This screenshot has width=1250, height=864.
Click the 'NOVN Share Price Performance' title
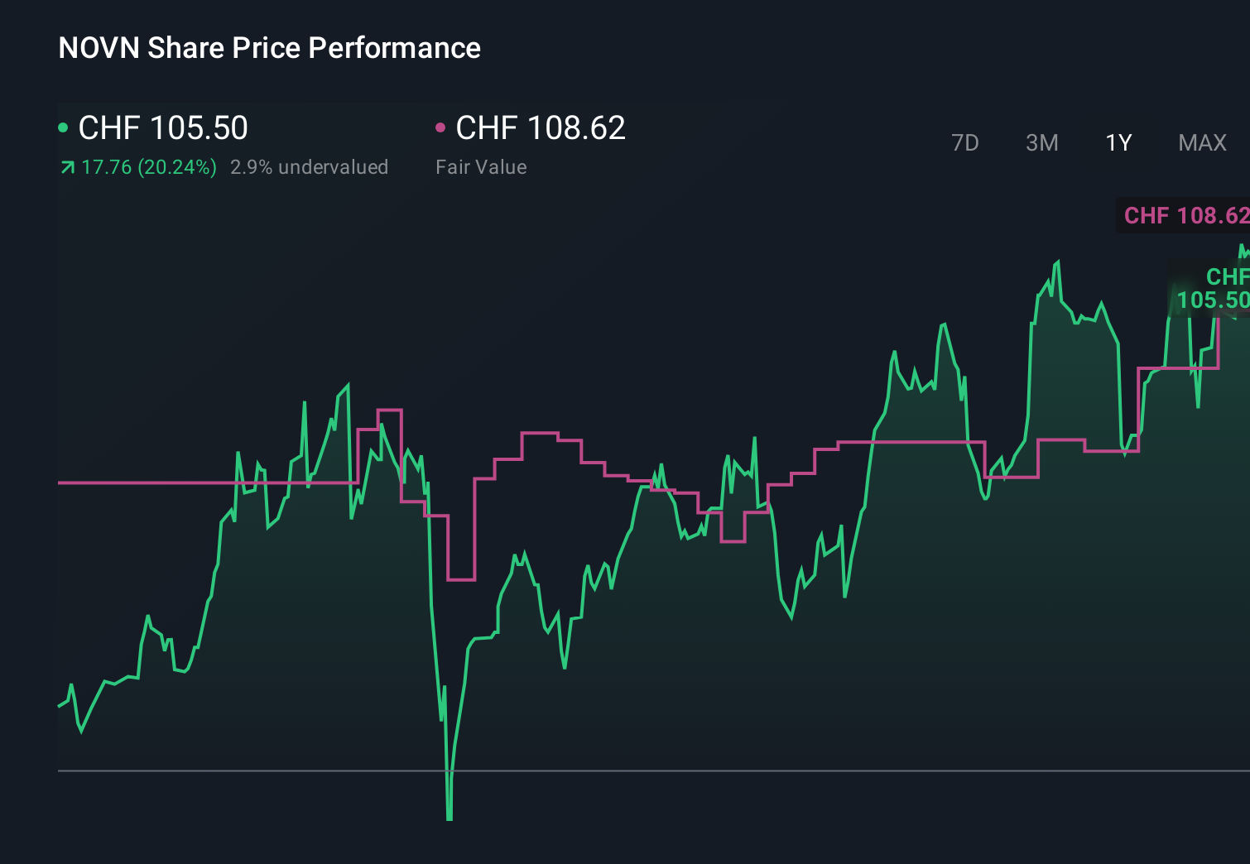point(269,48)
